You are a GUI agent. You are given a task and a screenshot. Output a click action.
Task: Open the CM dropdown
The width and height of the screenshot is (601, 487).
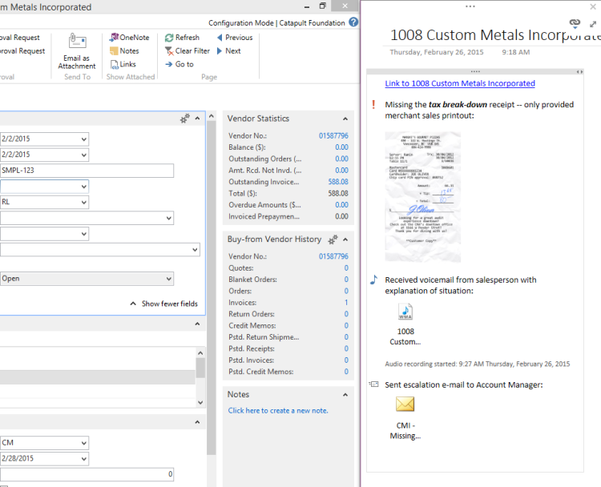(x=84, y=443)
